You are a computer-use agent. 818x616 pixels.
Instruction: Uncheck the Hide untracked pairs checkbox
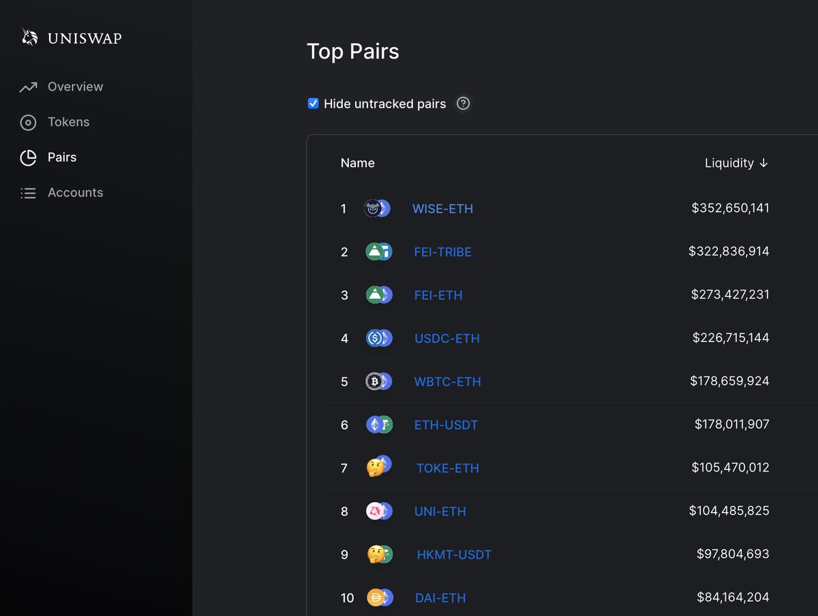point(314,104)
